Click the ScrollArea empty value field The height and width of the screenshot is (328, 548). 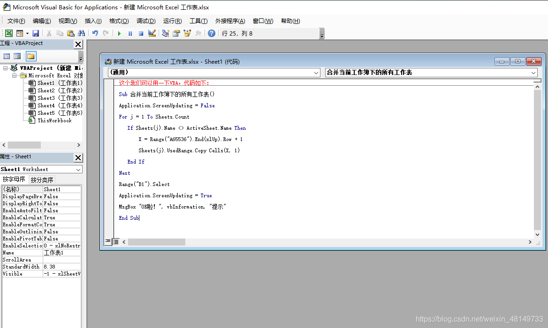[x=62, y=260]
